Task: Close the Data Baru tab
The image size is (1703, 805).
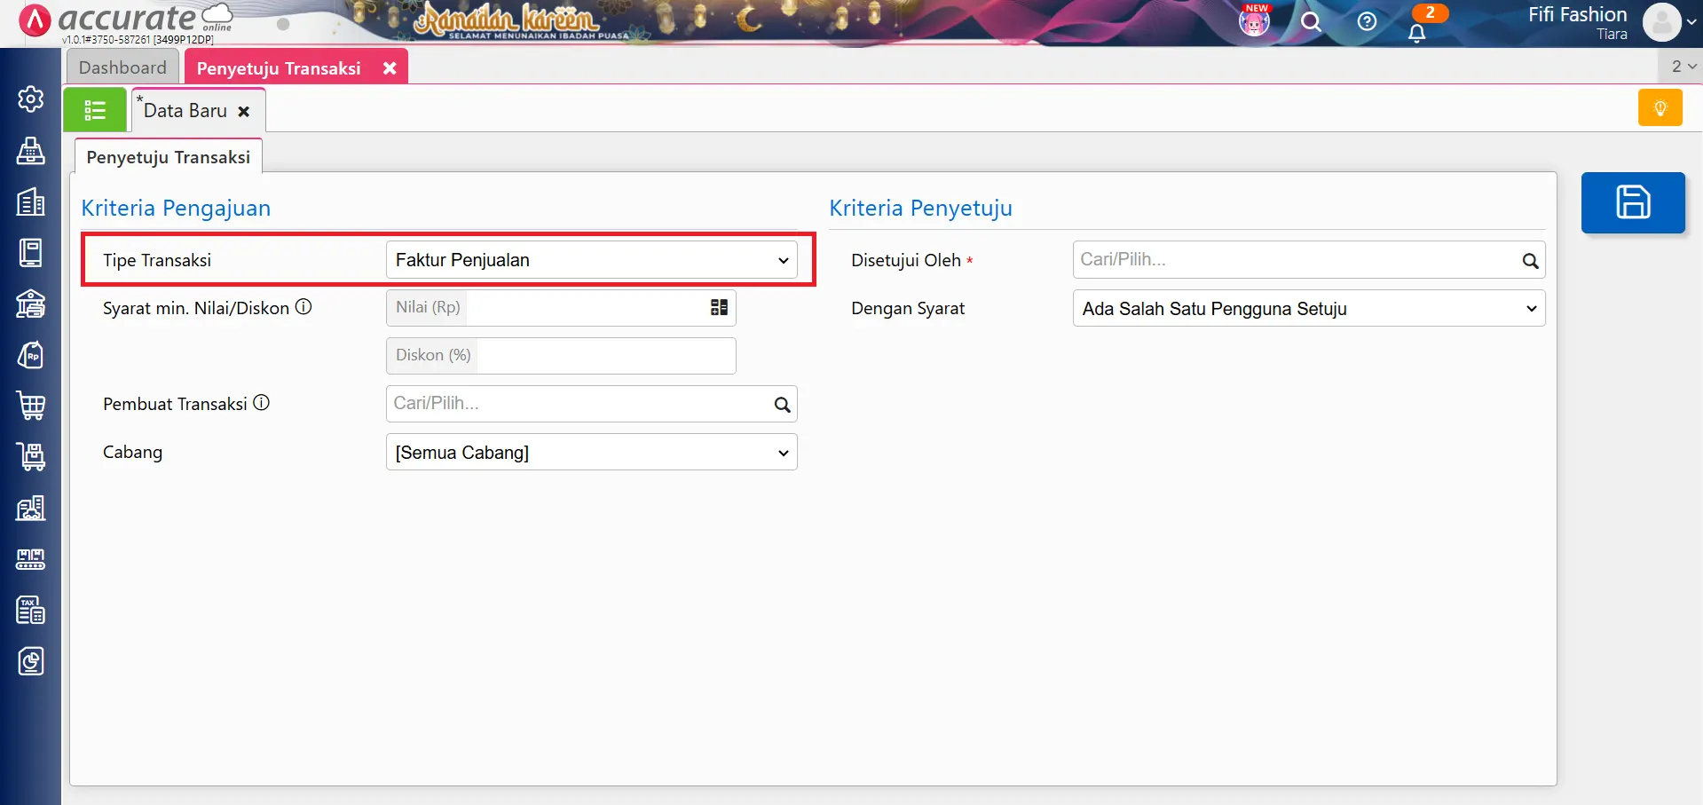Action: (244, 112)
